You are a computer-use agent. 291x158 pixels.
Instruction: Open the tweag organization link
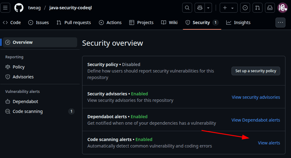click(x=34, y=8)
